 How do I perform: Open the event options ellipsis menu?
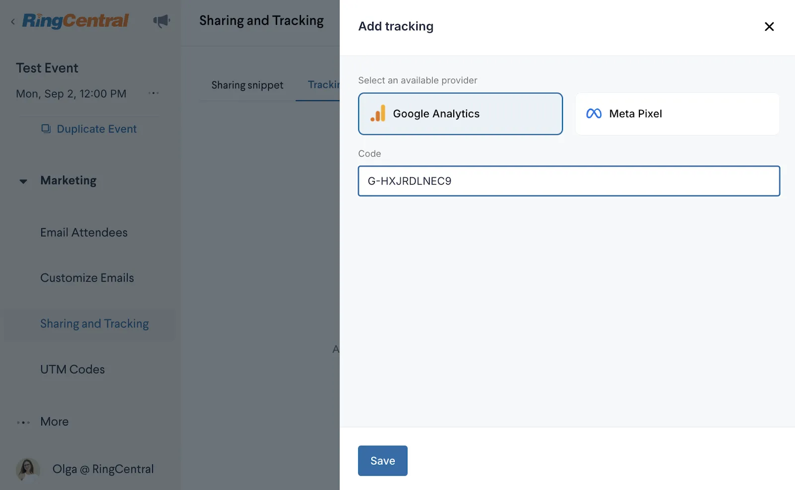tap(154, 93)
